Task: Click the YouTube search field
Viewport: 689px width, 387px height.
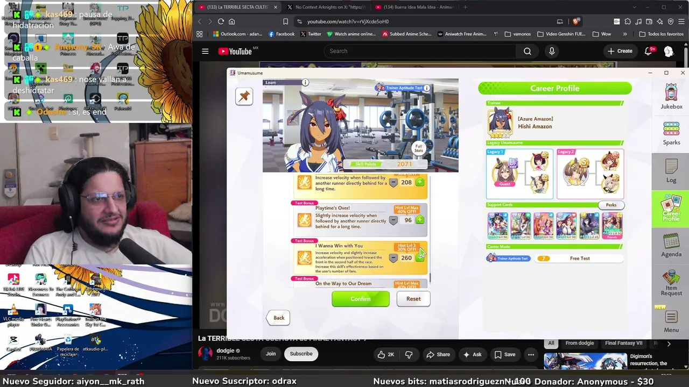Action: click(419, 51)
